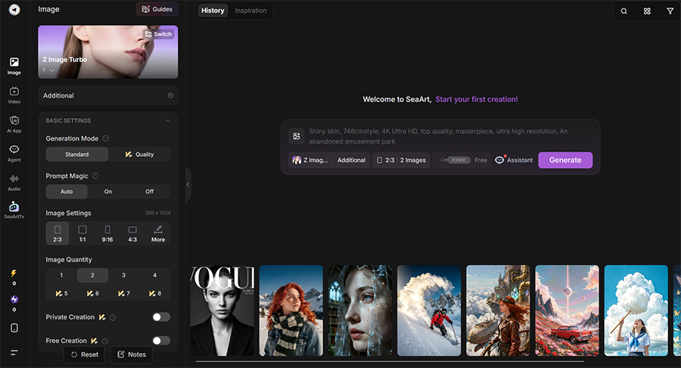This screenshot has height=368, width=681.
Task: Select the Agent sidebar icon
Action: [14, 154]
